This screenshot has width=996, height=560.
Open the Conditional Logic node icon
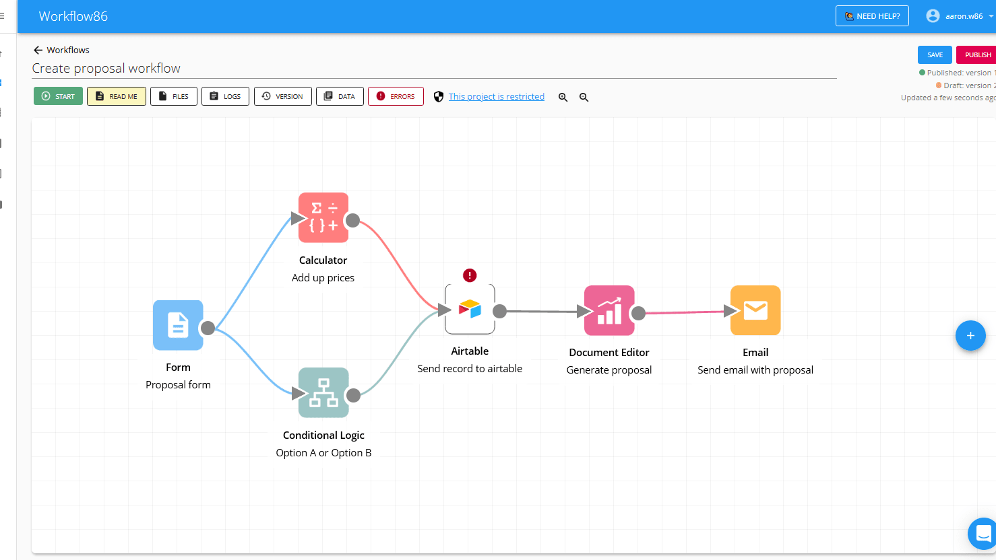click(323, 392)
